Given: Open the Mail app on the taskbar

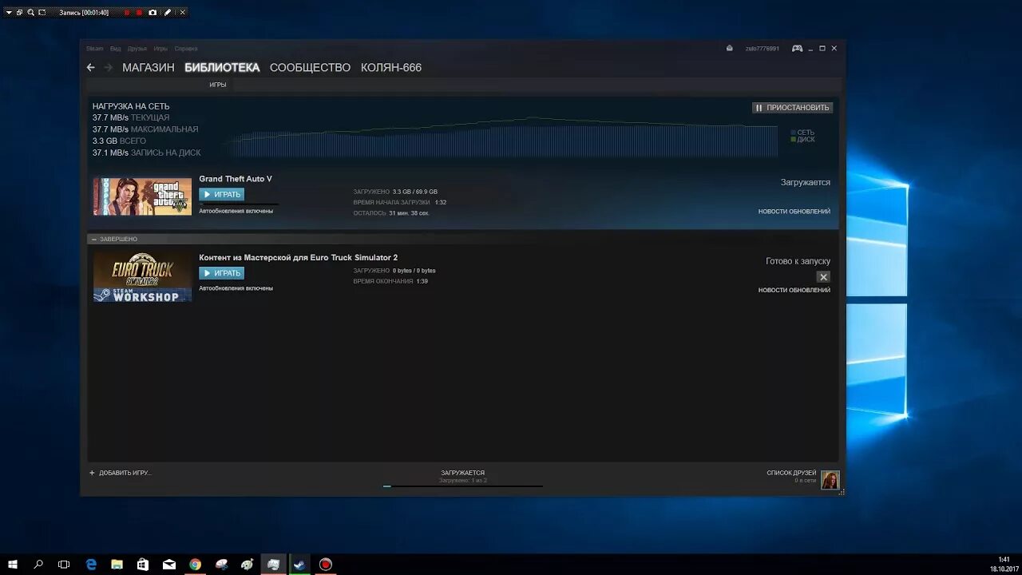Looking at the screenshot, I should point(169,565).
